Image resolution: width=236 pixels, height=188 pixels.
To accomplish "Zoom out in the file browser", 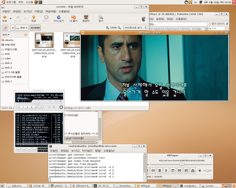I will tap(107, 28).
